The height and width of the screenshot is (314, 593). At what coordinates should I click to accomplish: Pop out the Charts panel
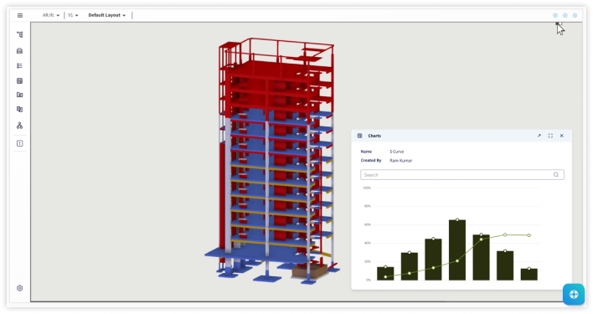(x=539, y=136)
